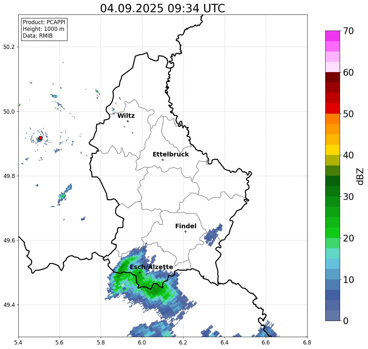368x349 pixels.
Task: Click the cross marker below Wiltz
Action: (128, 121)
